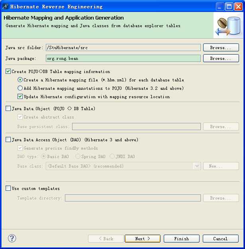
Task: Focus the Template directory field
Action: 133,198
